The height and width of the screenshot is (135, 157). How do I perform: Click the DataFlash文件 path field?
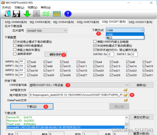click(x=76, y=100)
